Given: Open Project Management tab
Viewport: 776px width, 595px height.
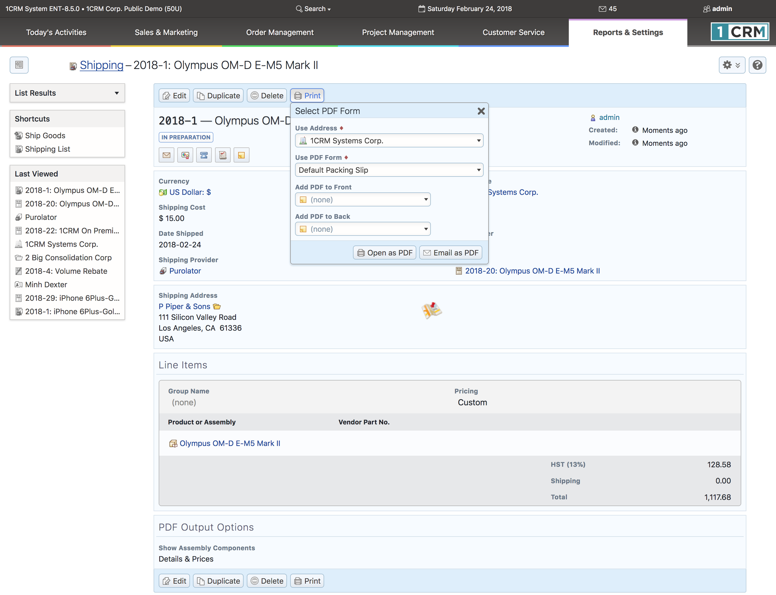Looking at the screenshot, I should tap(398, 32).
